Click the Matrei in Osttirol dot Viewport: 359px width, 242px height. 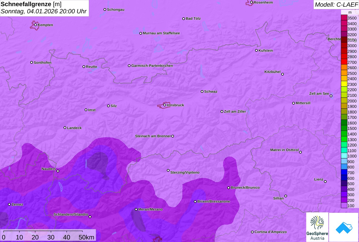click(300, 152)
